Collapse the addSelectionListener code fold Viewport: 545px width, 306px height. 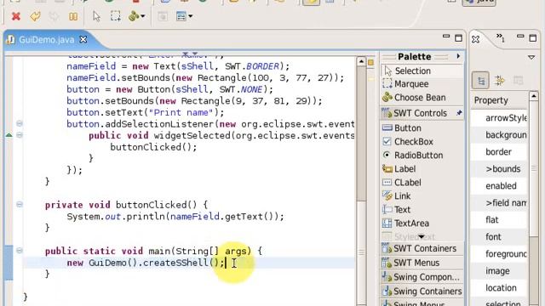pos(20,123)
